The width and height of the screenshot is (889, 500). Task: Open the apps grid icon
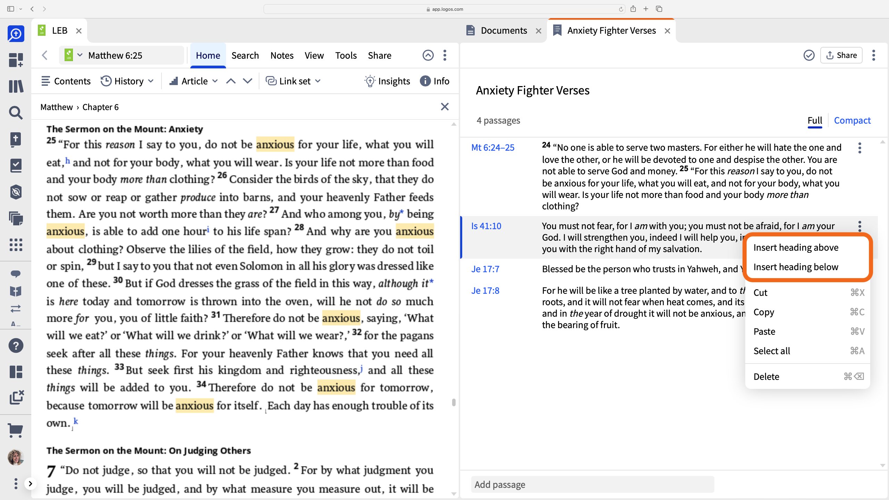16,245
